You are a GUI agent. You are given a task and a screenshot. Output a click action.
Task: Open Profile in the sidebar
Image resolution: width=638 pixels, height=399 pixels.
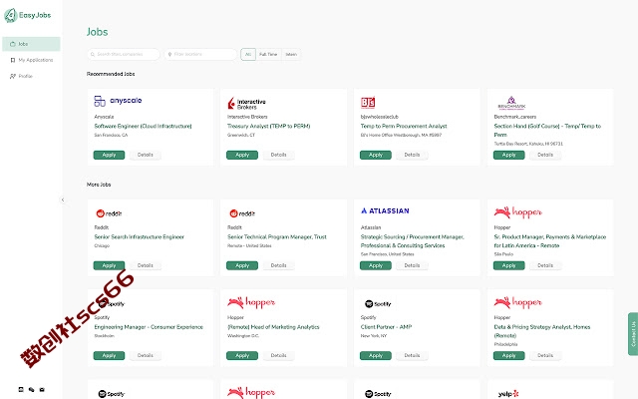(31, 76)
